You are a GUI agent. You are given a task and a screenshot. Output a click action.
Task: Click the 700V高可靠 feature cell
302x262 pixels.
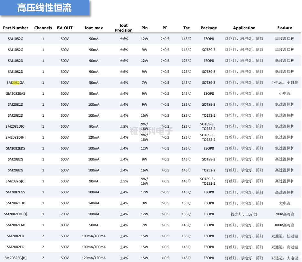tap(284, 214)
